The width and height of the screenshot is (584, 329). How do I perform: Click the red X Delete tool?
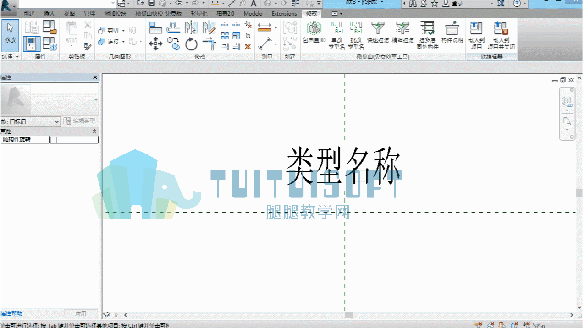point(248,47)
